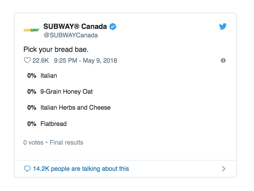Open the 9:25 PM - May 9, 2018 timestamp
The image size is (254, 191).
pyautogui.click(x=86, y=61)
